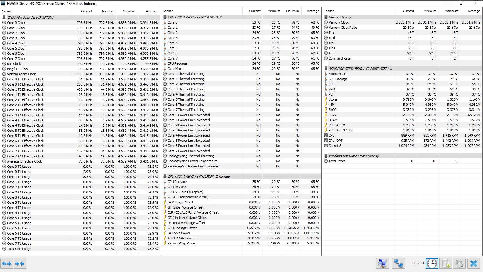Click the CPU Package Power bolt icon

[165, 228]
